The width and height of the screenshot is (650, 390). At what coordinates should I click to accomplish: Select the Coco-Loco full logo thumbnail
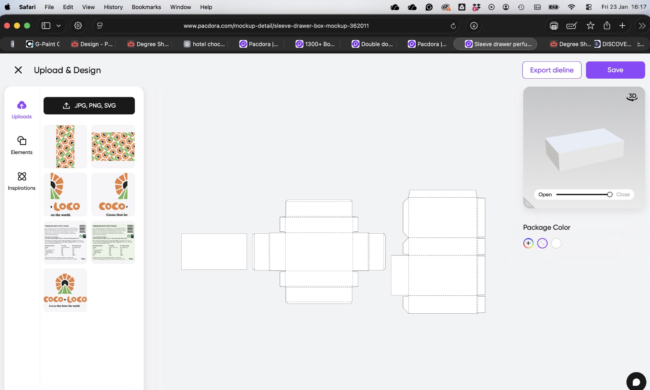(x=65, y=290)
